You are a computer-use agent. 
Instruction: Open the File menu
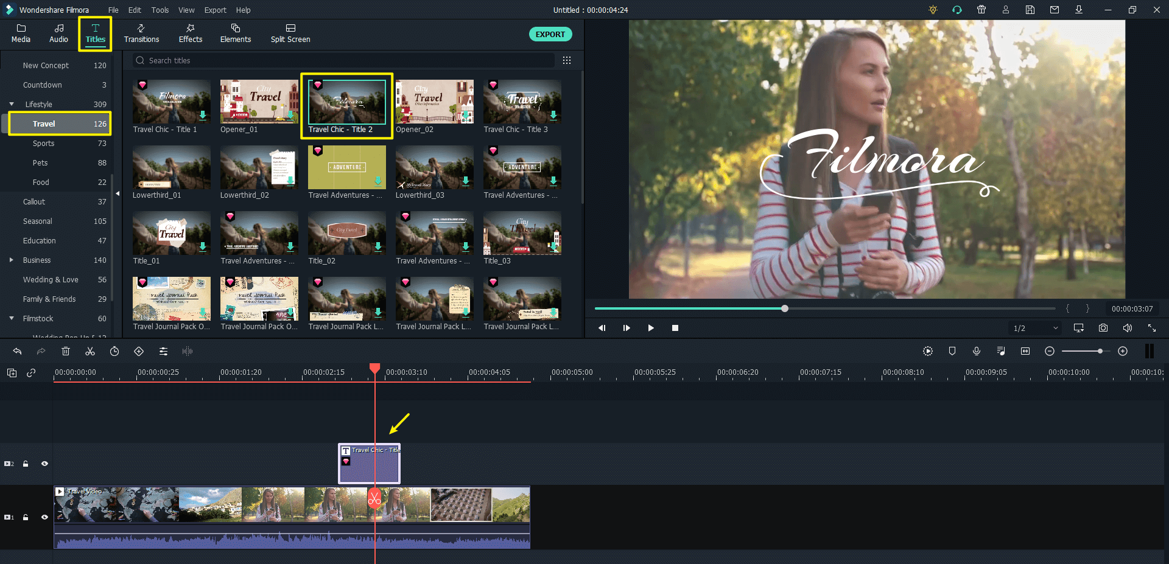pyautogui.click(x=113, y=10)
